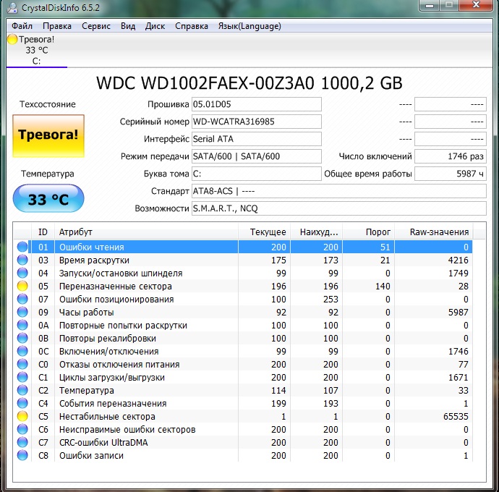The image size is (499, 492).
Task: Click status icon for Повторы рекалибровки
Action: pos(22,338)
